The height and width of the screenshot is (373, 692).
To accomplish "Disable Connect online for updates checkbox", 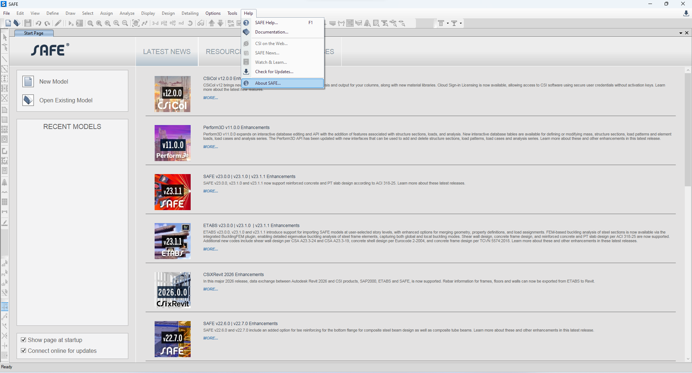I will (x=23, y=351).
